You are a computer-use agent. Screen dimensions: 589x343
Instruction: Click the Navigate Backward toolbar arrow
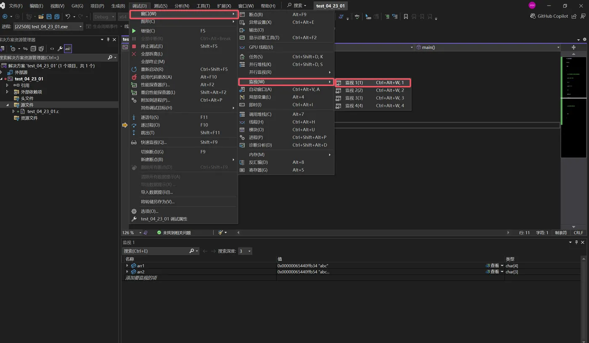coord(5,16)
